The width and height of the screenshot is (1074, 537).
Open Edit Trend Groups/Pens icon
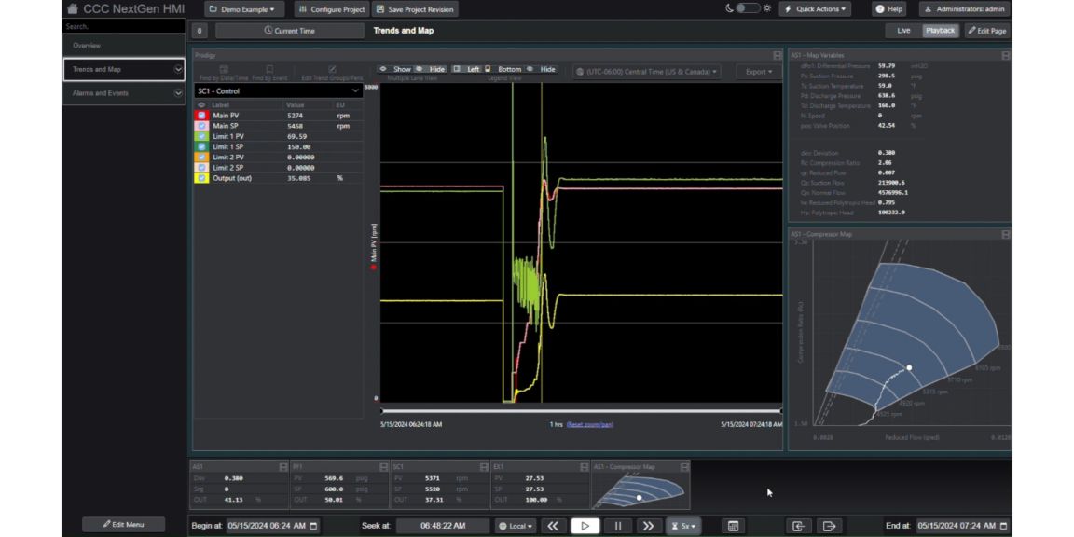pyautogui.click(x=332, y=70)
